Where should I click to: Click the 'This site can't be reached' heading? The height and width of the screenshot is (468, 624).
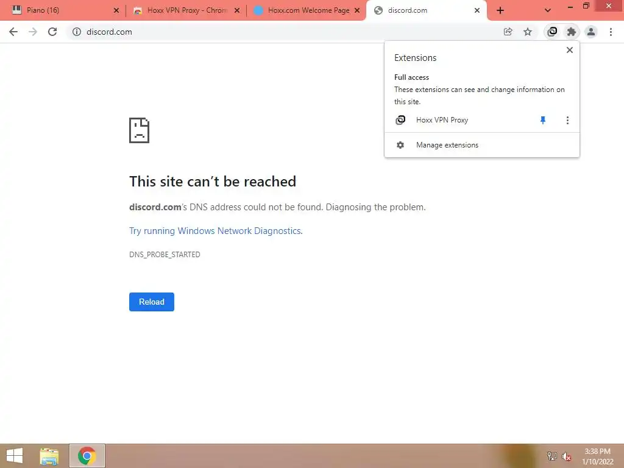click(x=213, y=182)
